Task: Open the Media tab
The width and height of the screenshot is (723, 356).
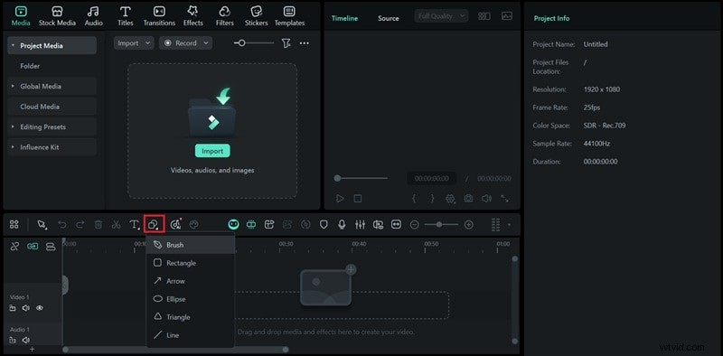Action: point(21,15)
